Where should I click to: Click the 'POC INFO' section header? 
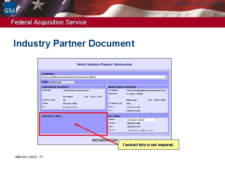point(114,116)
